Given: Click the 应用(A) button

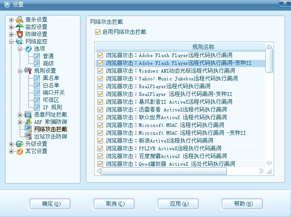Looking at the screenshot, I should coord(178,204).
